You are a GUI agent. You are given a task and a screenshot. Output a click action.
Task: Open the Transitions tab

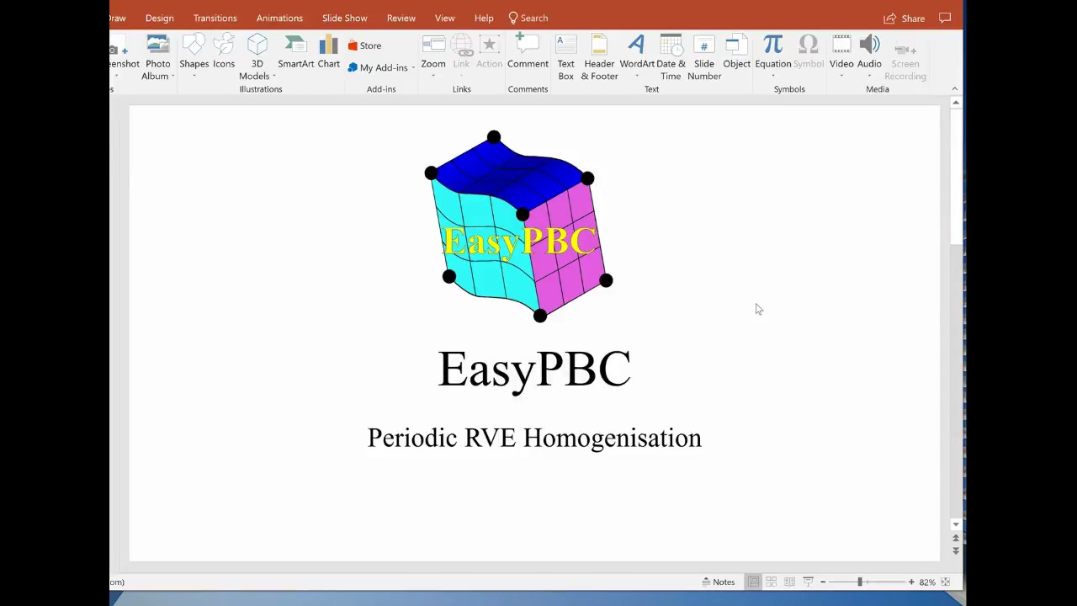point(215,18)
